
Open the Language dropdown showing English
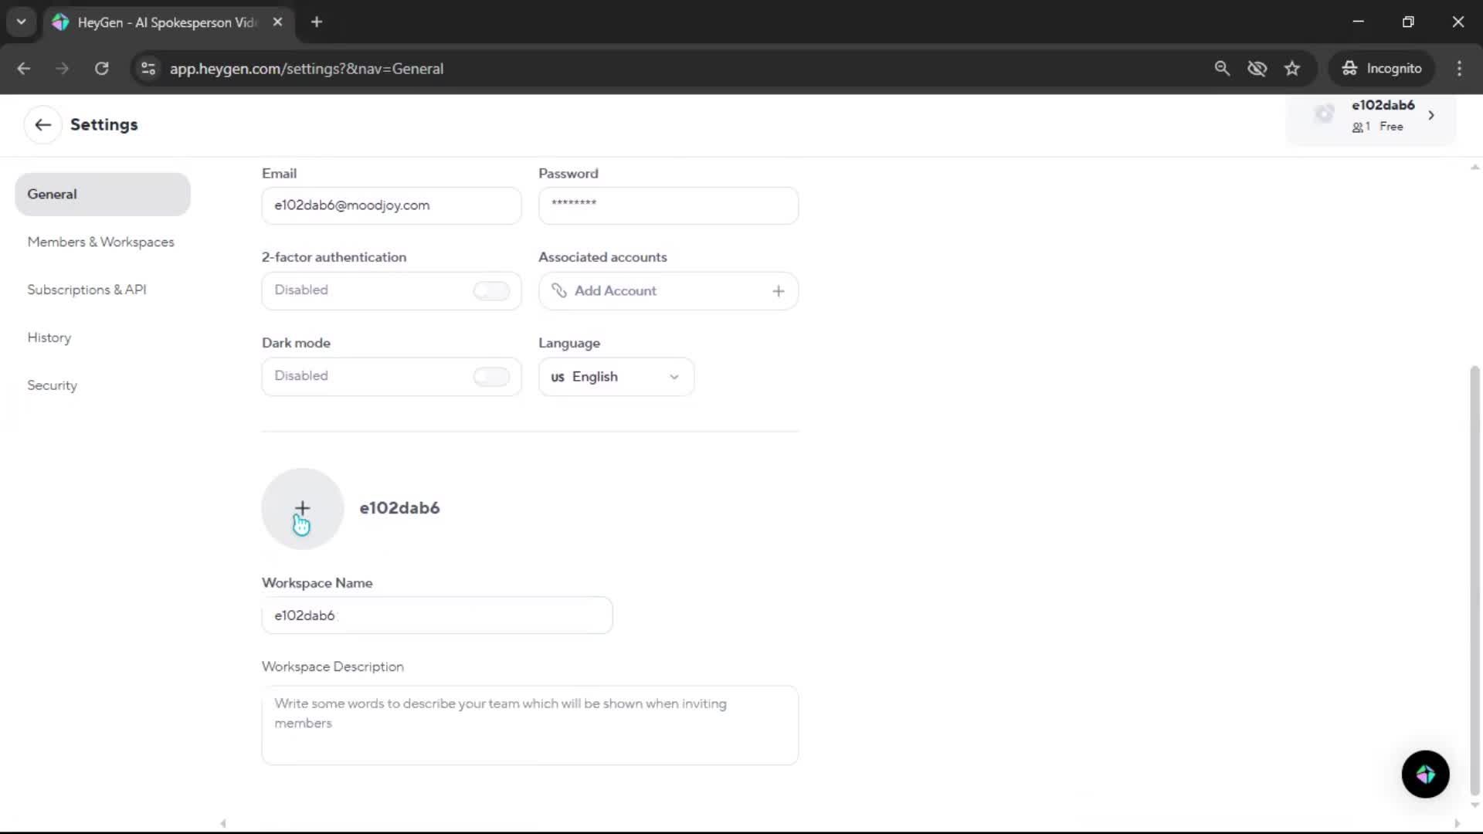616,377
